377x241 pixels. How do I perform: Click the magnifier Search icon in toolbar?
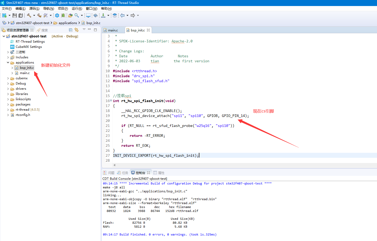tap(77, 15)
